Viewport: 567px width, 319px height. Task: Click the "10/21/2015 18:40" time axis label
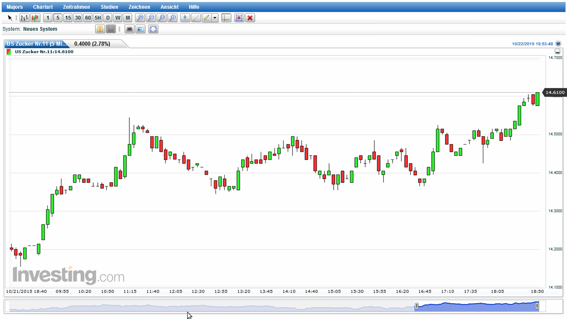point(26,292)
